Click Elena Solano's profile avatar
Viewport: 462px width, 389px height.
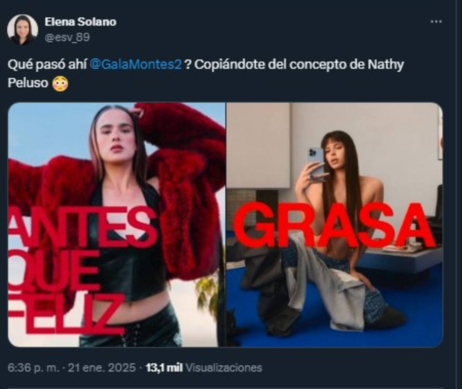(x=22, y=30)
